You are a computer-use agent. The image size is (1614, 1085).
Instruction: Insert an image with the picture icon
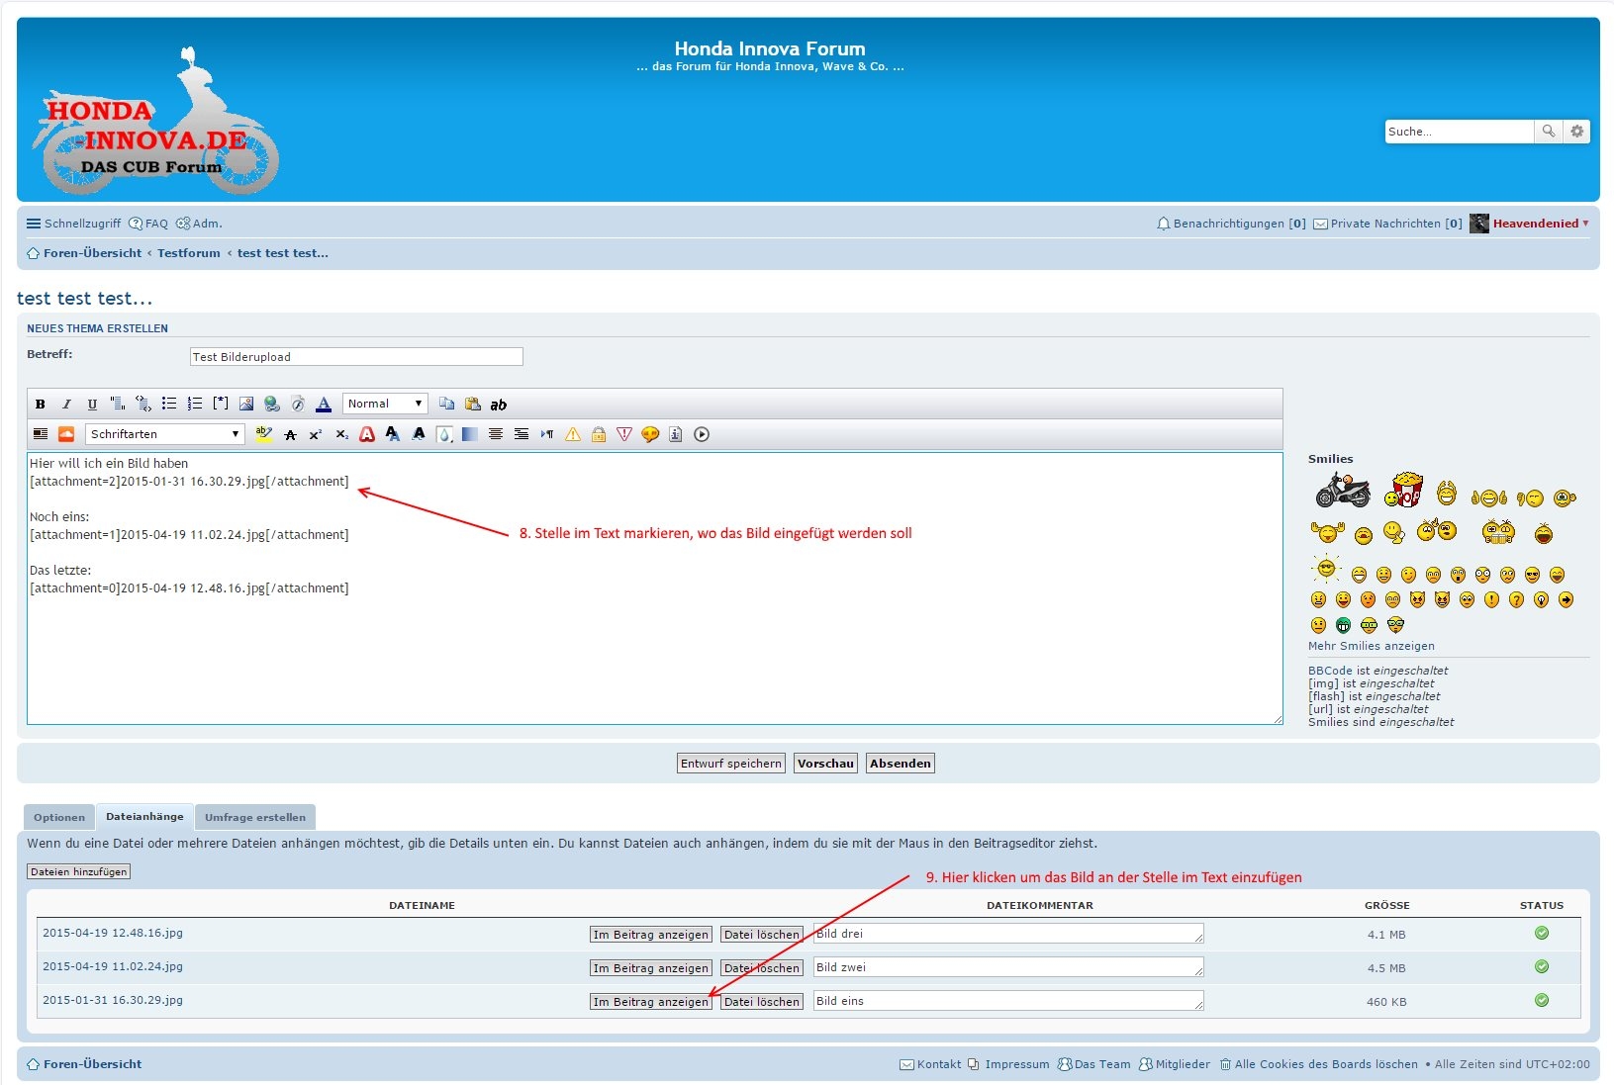(246, 405)
